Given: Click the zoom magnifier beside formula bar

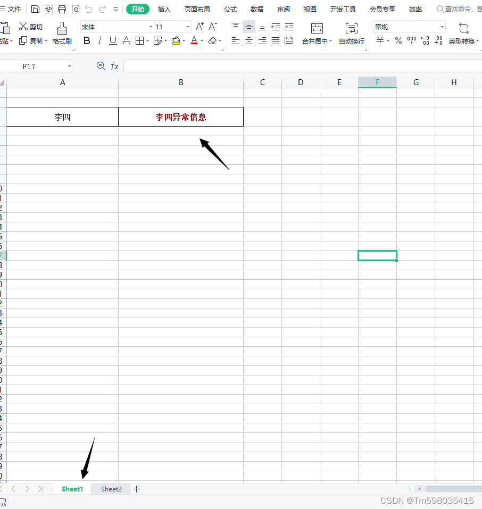Looking at the screenshot, I should 101,66.
